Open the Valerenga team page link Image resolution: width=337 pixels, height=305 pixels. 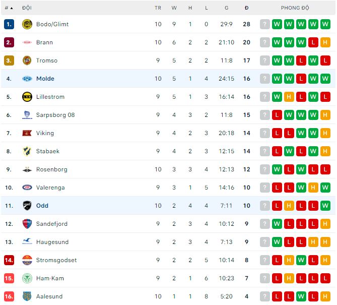(x=51, y=188)
